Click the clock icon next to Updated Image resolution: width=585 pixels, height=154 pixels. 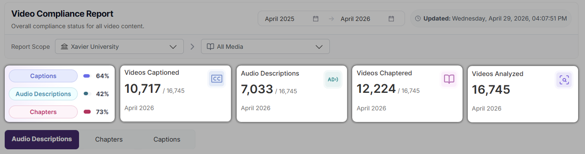418,18
